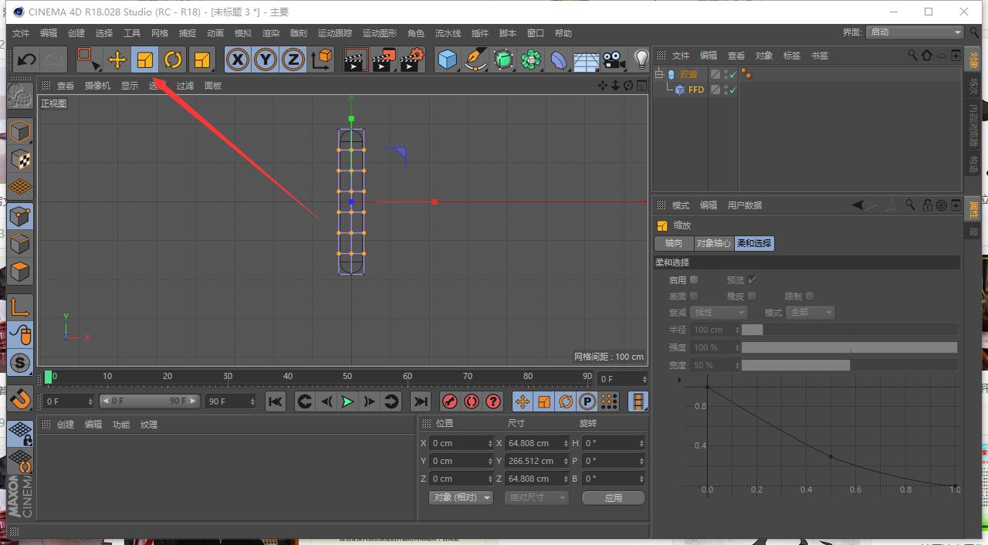Add a Light object

point(641,59)
